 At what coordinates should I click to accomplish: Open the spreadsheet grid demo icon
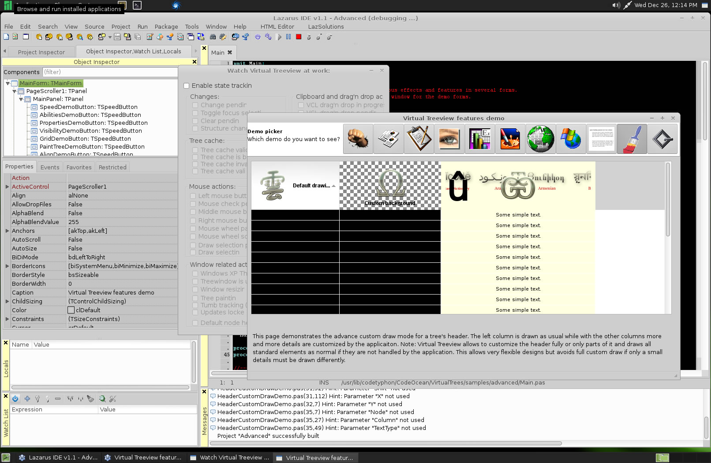point(480,139)
